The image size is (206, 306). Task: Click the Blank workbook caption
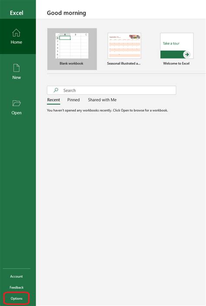(x=71, y=63)
